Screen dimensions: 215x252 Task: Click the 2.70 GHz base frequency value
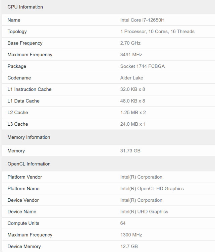pos(130,43)
